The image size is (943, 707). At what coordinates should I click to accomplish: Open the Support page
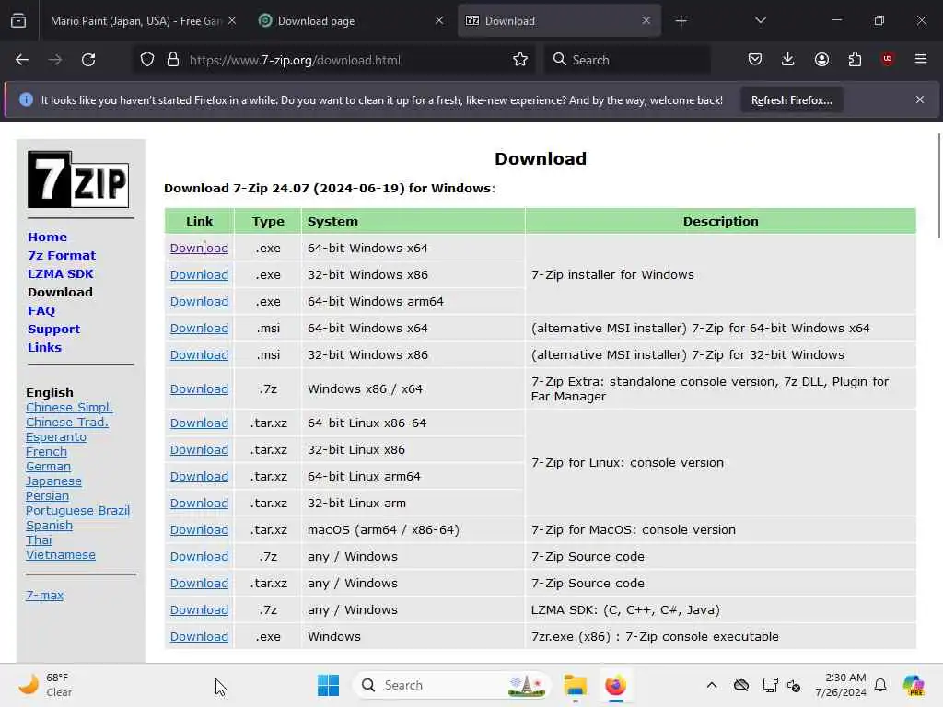(x=54, y=330)
